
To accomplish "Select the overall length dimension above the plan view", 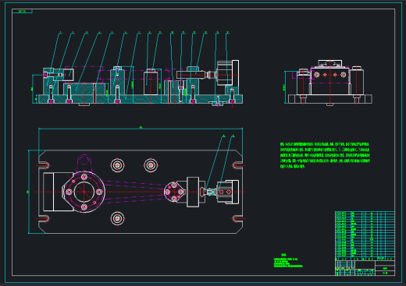I will point(141,128).
